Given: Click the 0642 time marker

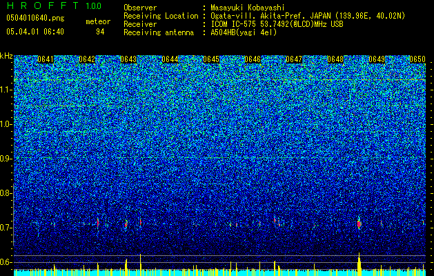Looking at the screenshot, I should click(x=87, y=59).
